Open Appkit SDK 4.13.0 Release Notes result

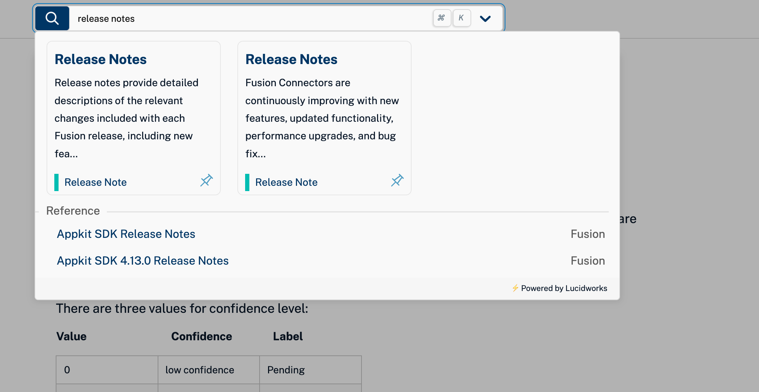[x=142, y=261]
